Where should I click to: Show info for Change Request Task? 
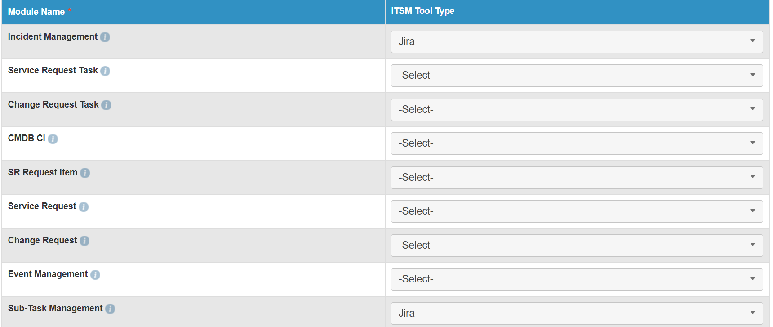click(x=106, y=105)
